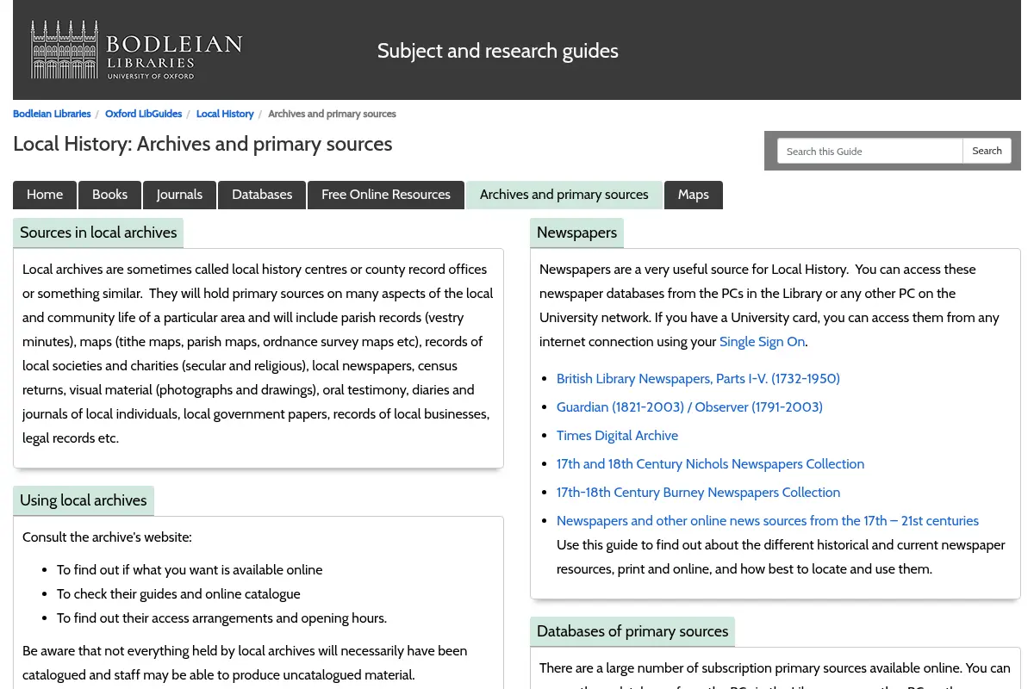
Task: Click the "To check their guides and online catalogue" bullet
Action: (178, 594)
